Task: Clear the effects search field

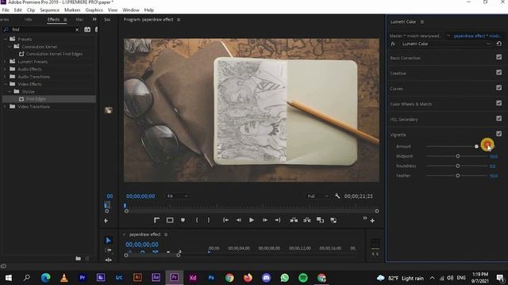Action: point(77,30)
